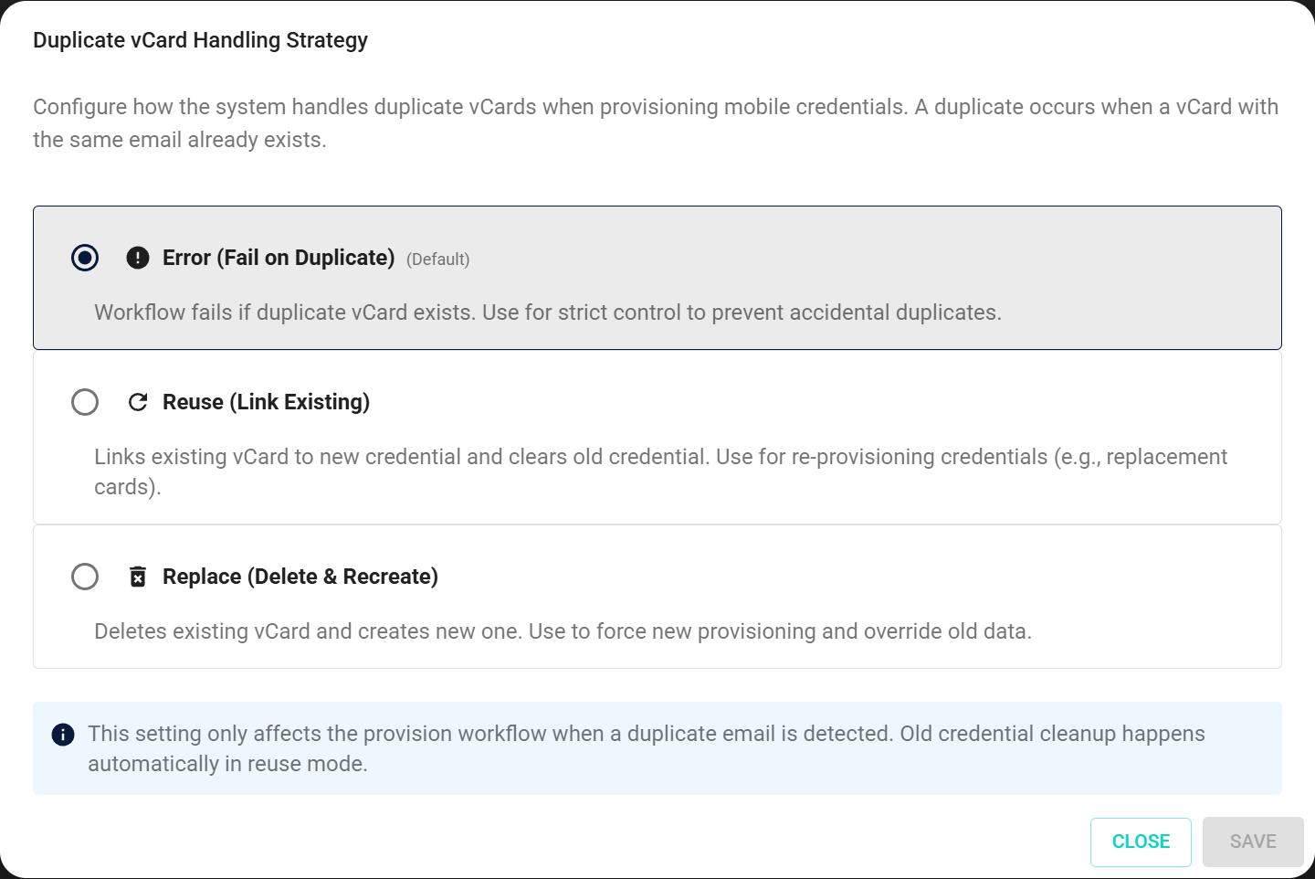Screen dimensions: 1315x879
Task: Click the reuse/refresh icon beside Reuse option
Action: (x=137, y=402)
